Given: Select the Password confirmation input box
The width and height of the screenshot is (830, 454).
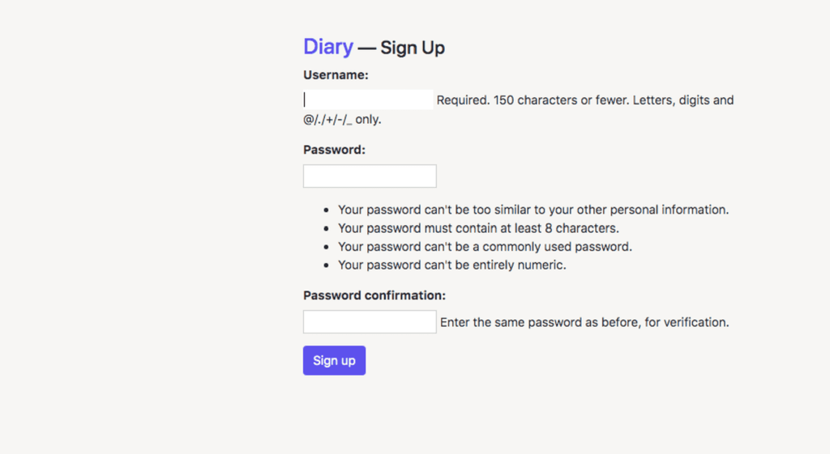Looking at the screenshot, I should coord(370,322).
